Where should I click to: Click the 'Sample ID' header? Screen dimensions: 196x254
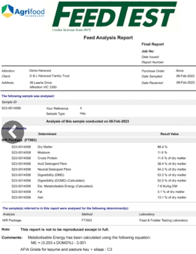click(x=9, y=102)
